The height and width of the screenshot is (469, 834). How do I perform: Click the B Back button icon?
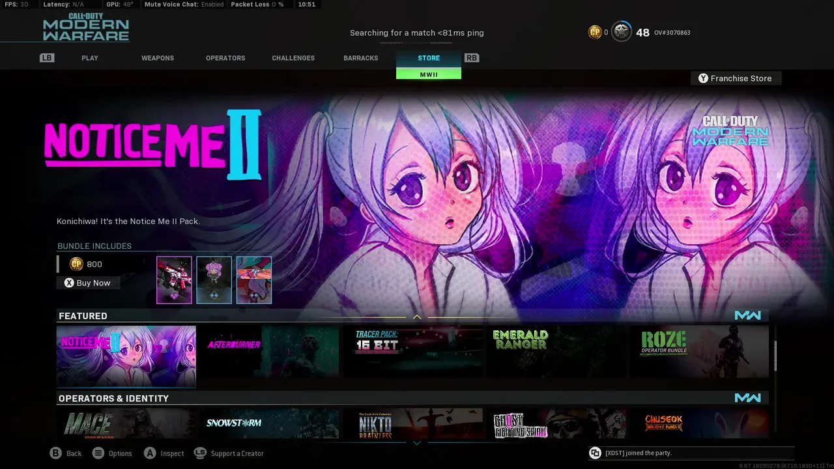[x=56, y=453]
